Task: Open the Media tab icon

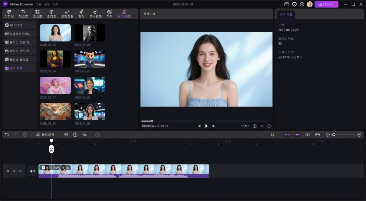Action: click(x=9, y=14)
